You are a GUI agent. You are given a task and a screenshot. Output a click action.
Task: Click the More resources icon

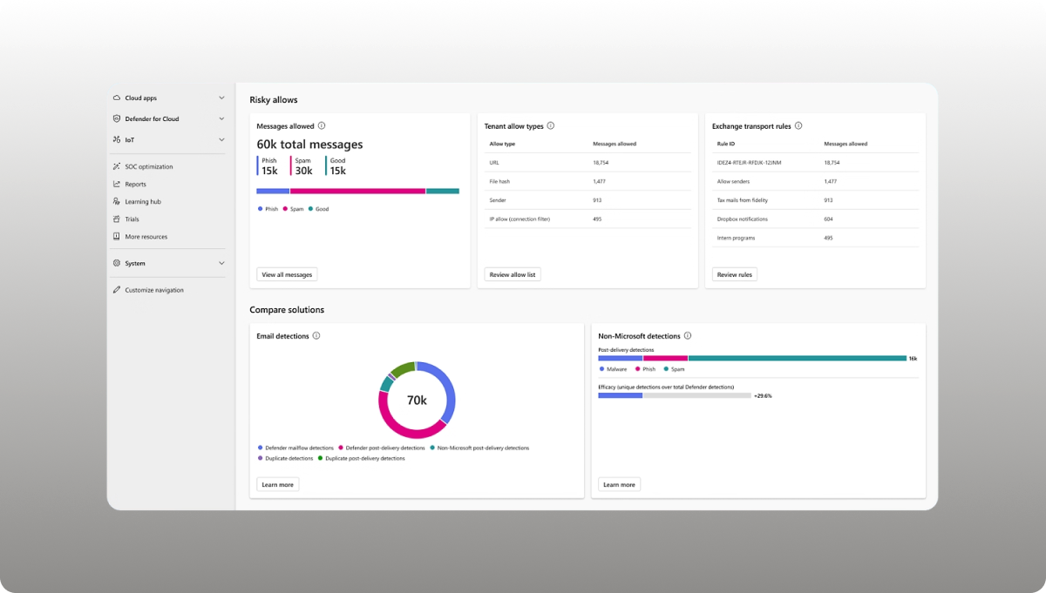(117, 236)
